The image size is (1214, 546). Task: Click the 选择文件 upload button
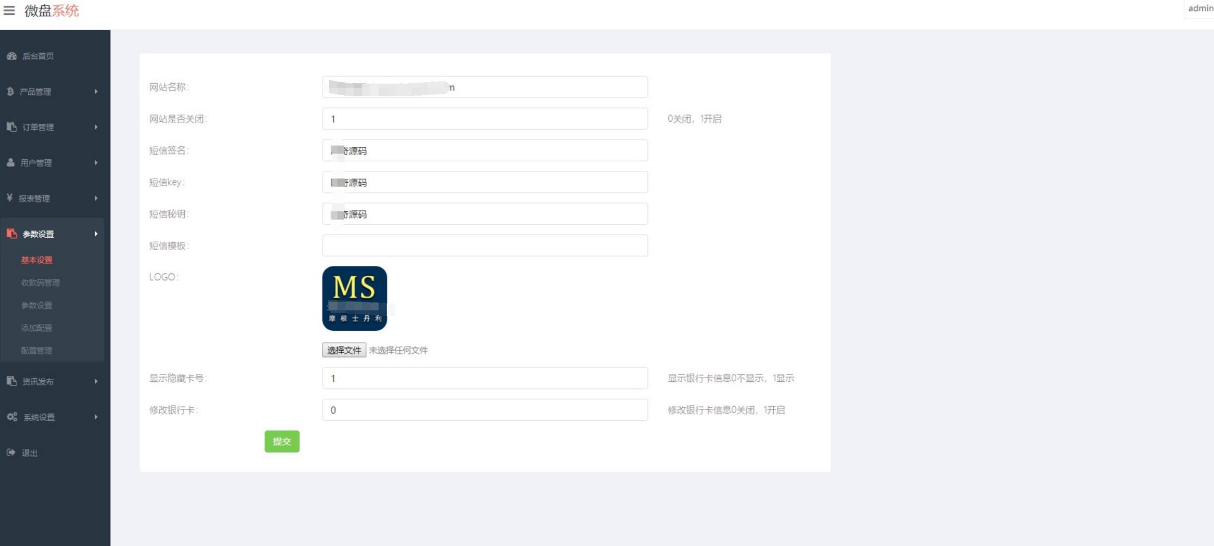click(344, 350)
